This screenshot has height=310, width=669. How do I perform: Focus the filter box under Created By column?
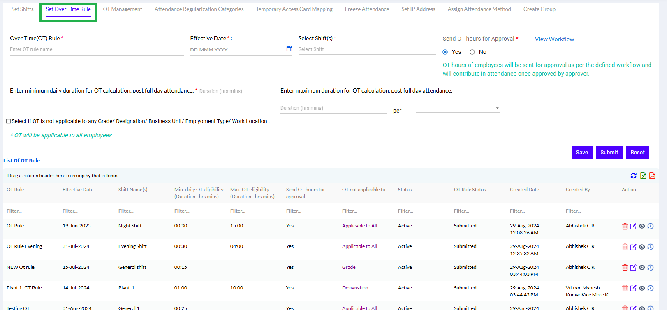(590, 211)
